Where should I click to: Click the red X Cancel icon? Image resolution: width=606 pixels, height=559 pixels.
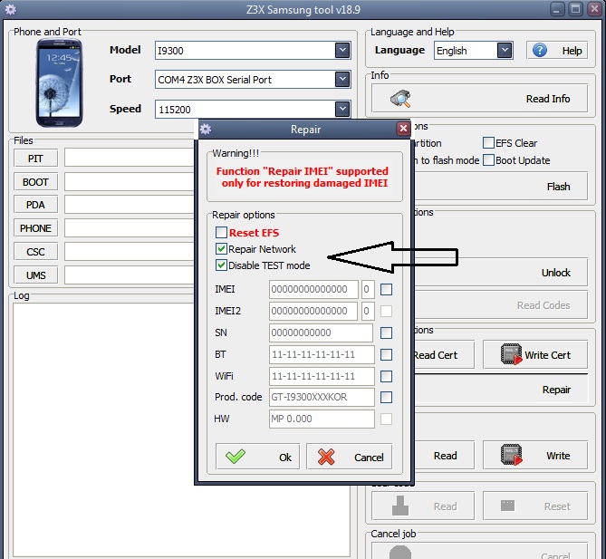point(326,457)
